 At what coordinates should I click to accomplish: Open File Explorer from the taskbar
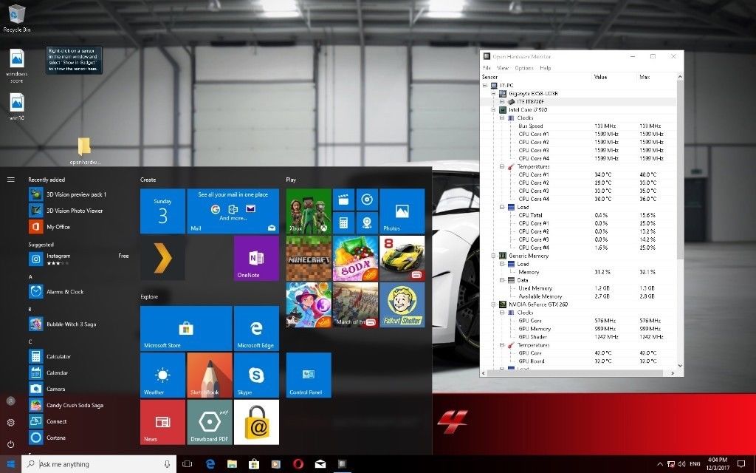(232, 464)
